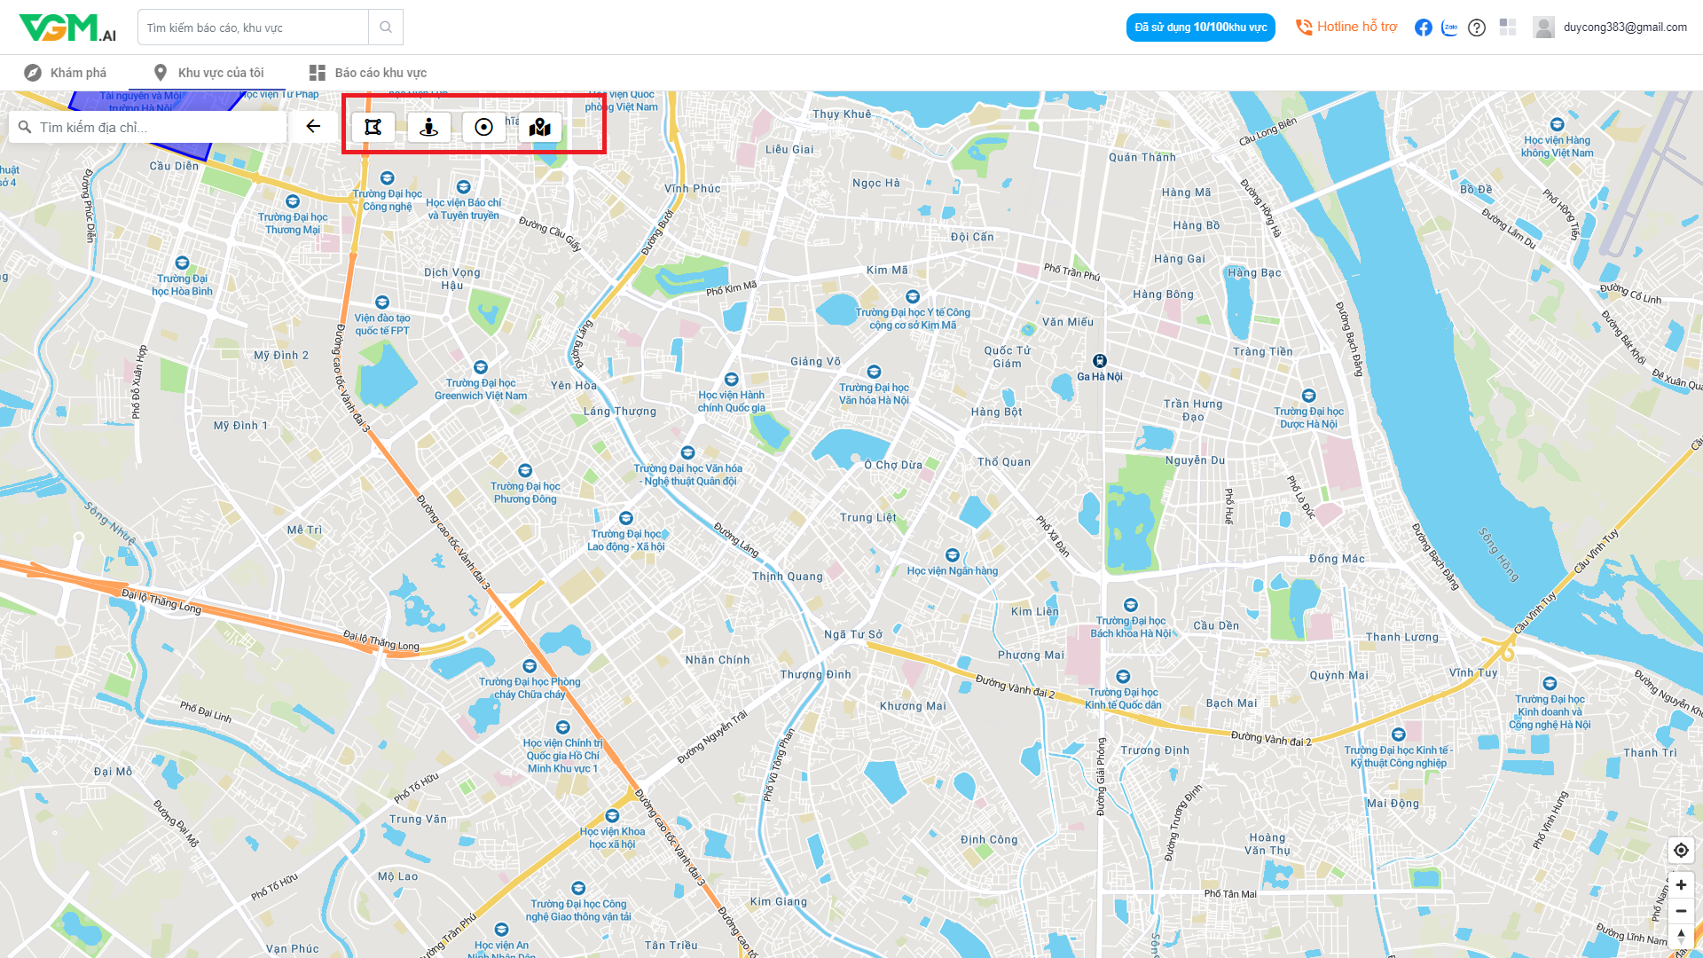Locate my position on the map

pyautogui.click(x=1681, y=850)
